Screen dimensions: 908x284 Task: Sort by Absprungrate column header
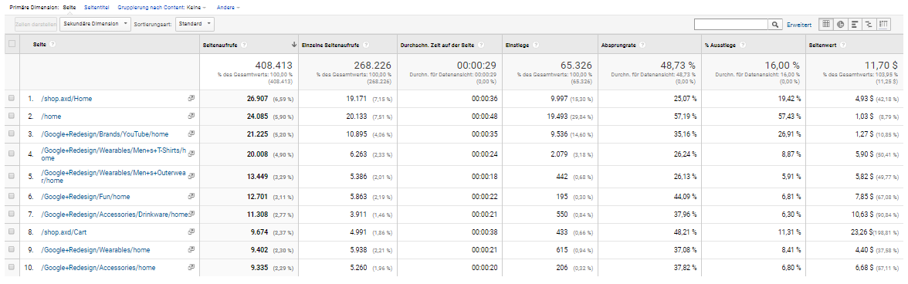[619, 45]
